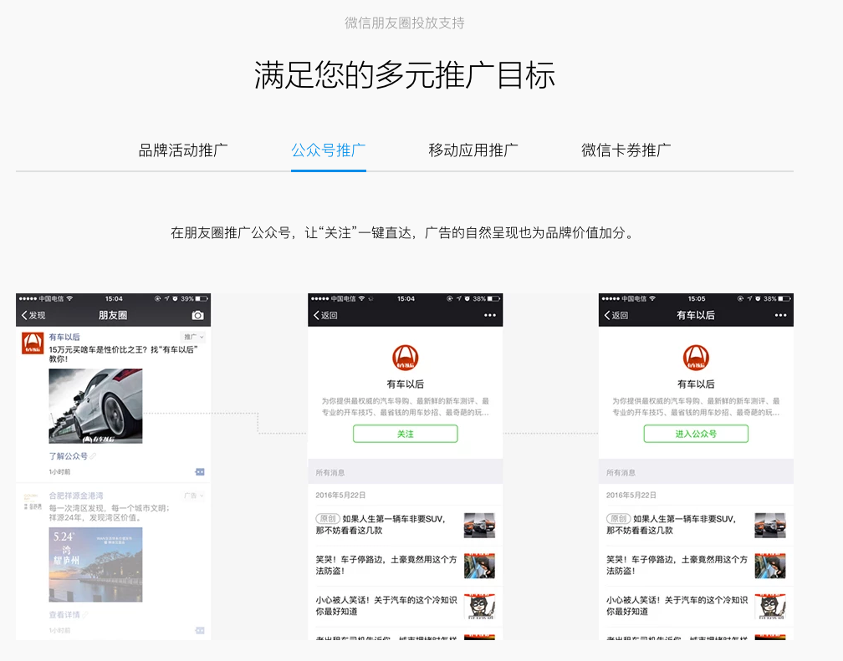
Task: Click 返回 in the middle phone screen
Action: point(325,315)
